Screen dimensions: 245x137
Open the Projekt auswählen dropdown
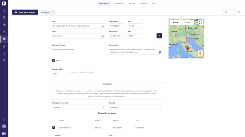click(x=135, y=107)
